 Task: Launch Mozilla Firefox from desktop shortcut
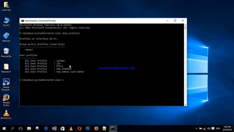pyautogui.click(x=6, y=100)
